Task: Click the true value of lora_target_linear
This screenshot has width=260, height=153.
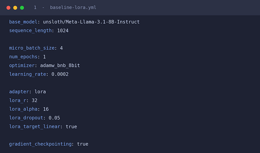Action: (71, 127)
